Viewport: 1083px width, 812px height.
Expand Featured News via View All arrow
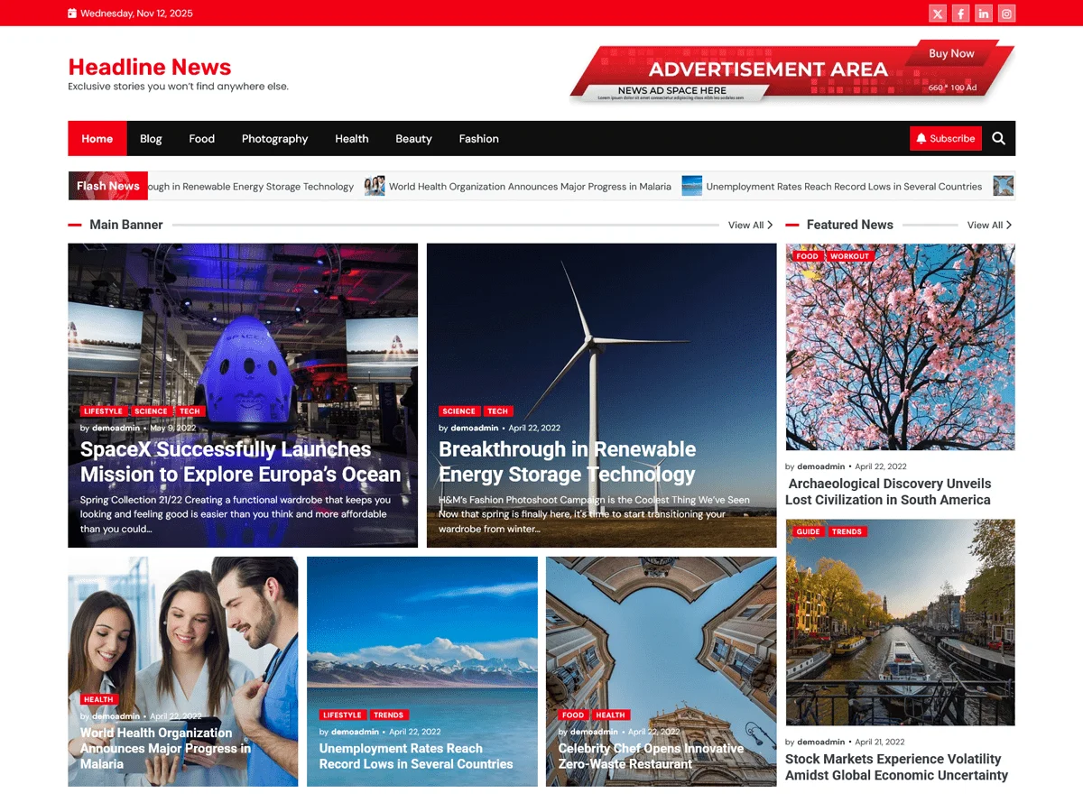coord(1008,225)
